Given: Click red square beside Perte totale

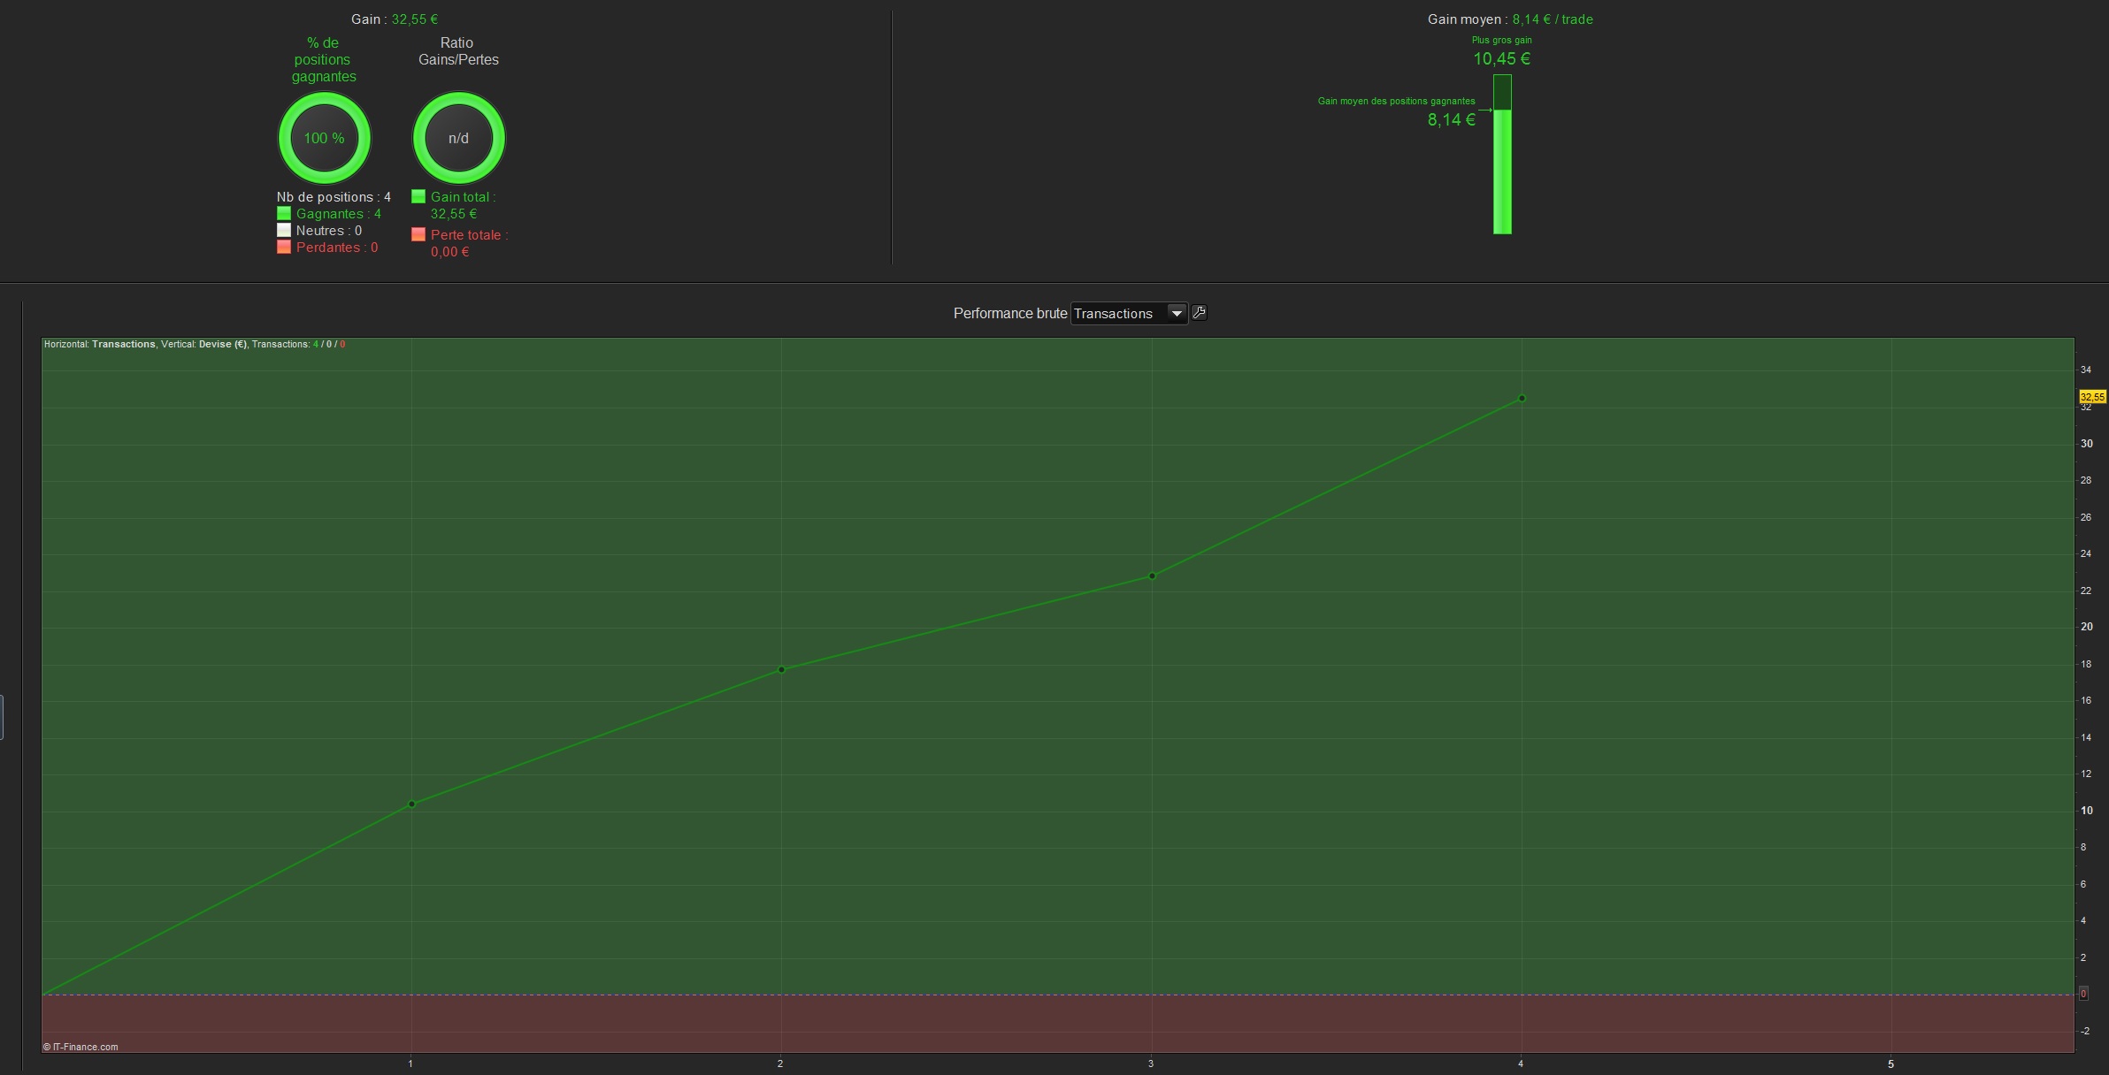Looking at the screenshot, I should coord(418,234).
